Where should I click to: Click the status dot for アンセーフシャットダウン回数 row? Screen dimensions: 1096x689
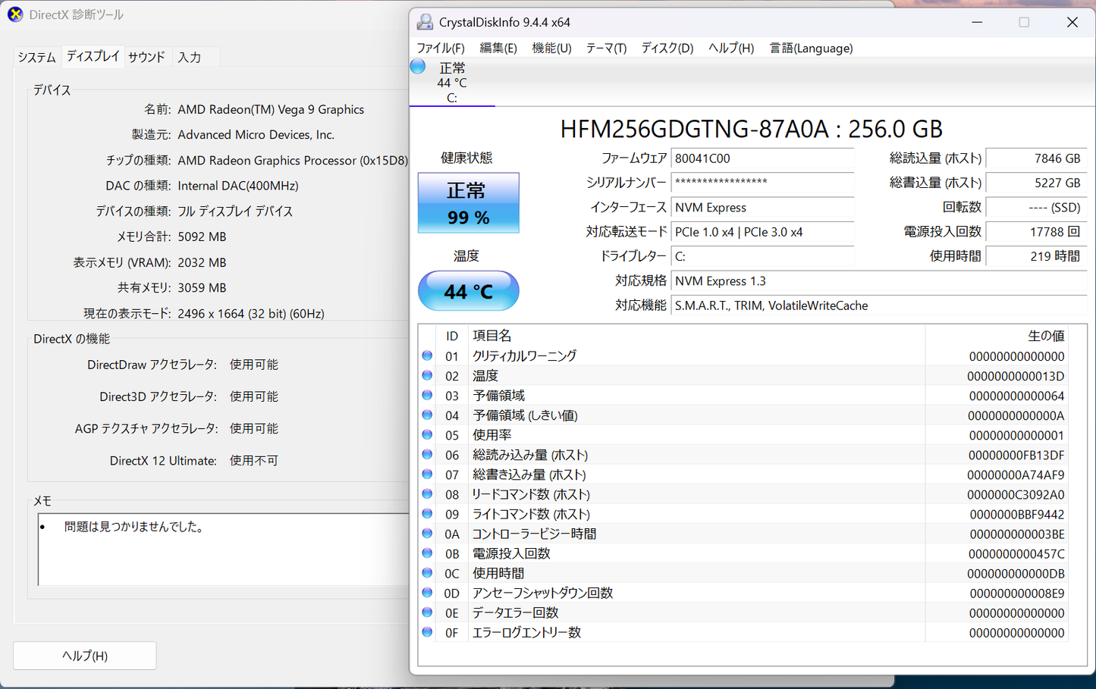tap(427, 592)
